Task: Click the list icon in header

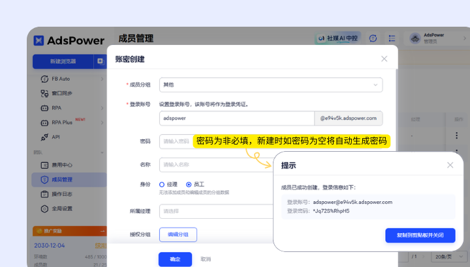Action: pyautogui.click(x=392, y=38)
